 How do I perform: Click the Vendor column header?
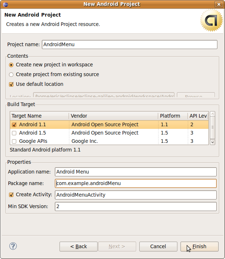pos(113,116)
